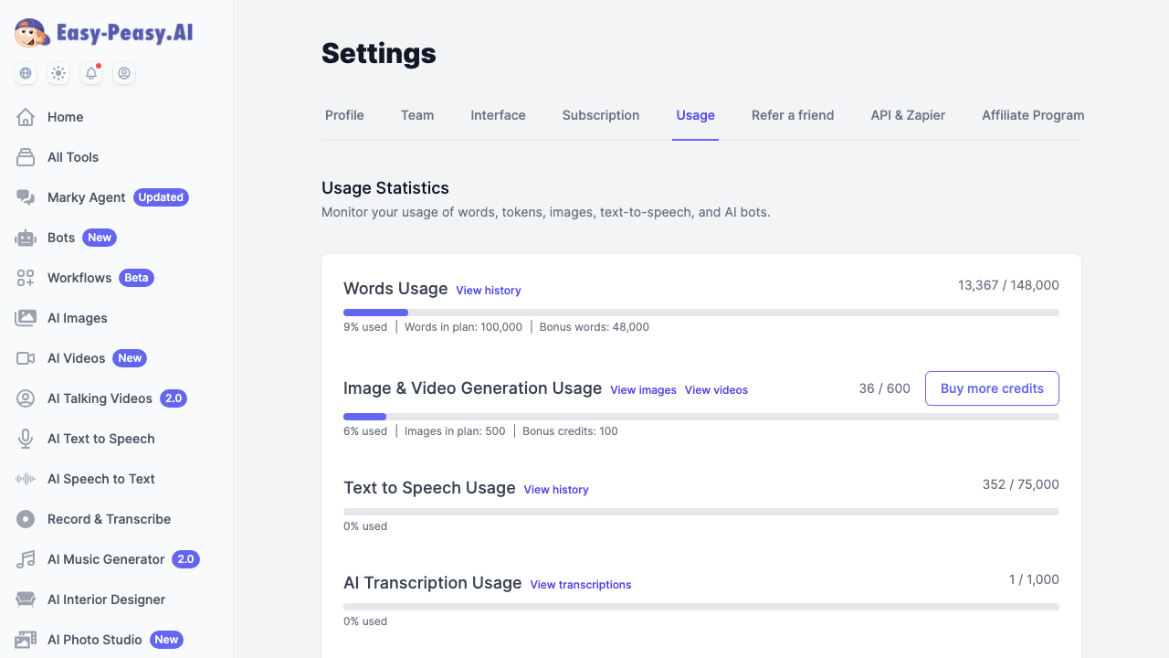
Task: Select the AI Interior Designer tool
Action: (x=106, y=600)
